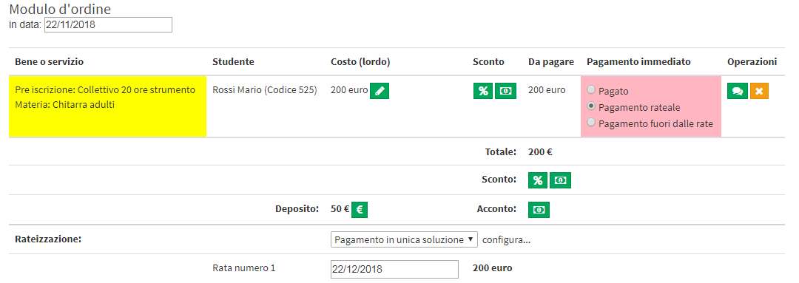Apply percentage discount on the total
This screenshot has height=283, width=799.
click(x=538, y=180)
